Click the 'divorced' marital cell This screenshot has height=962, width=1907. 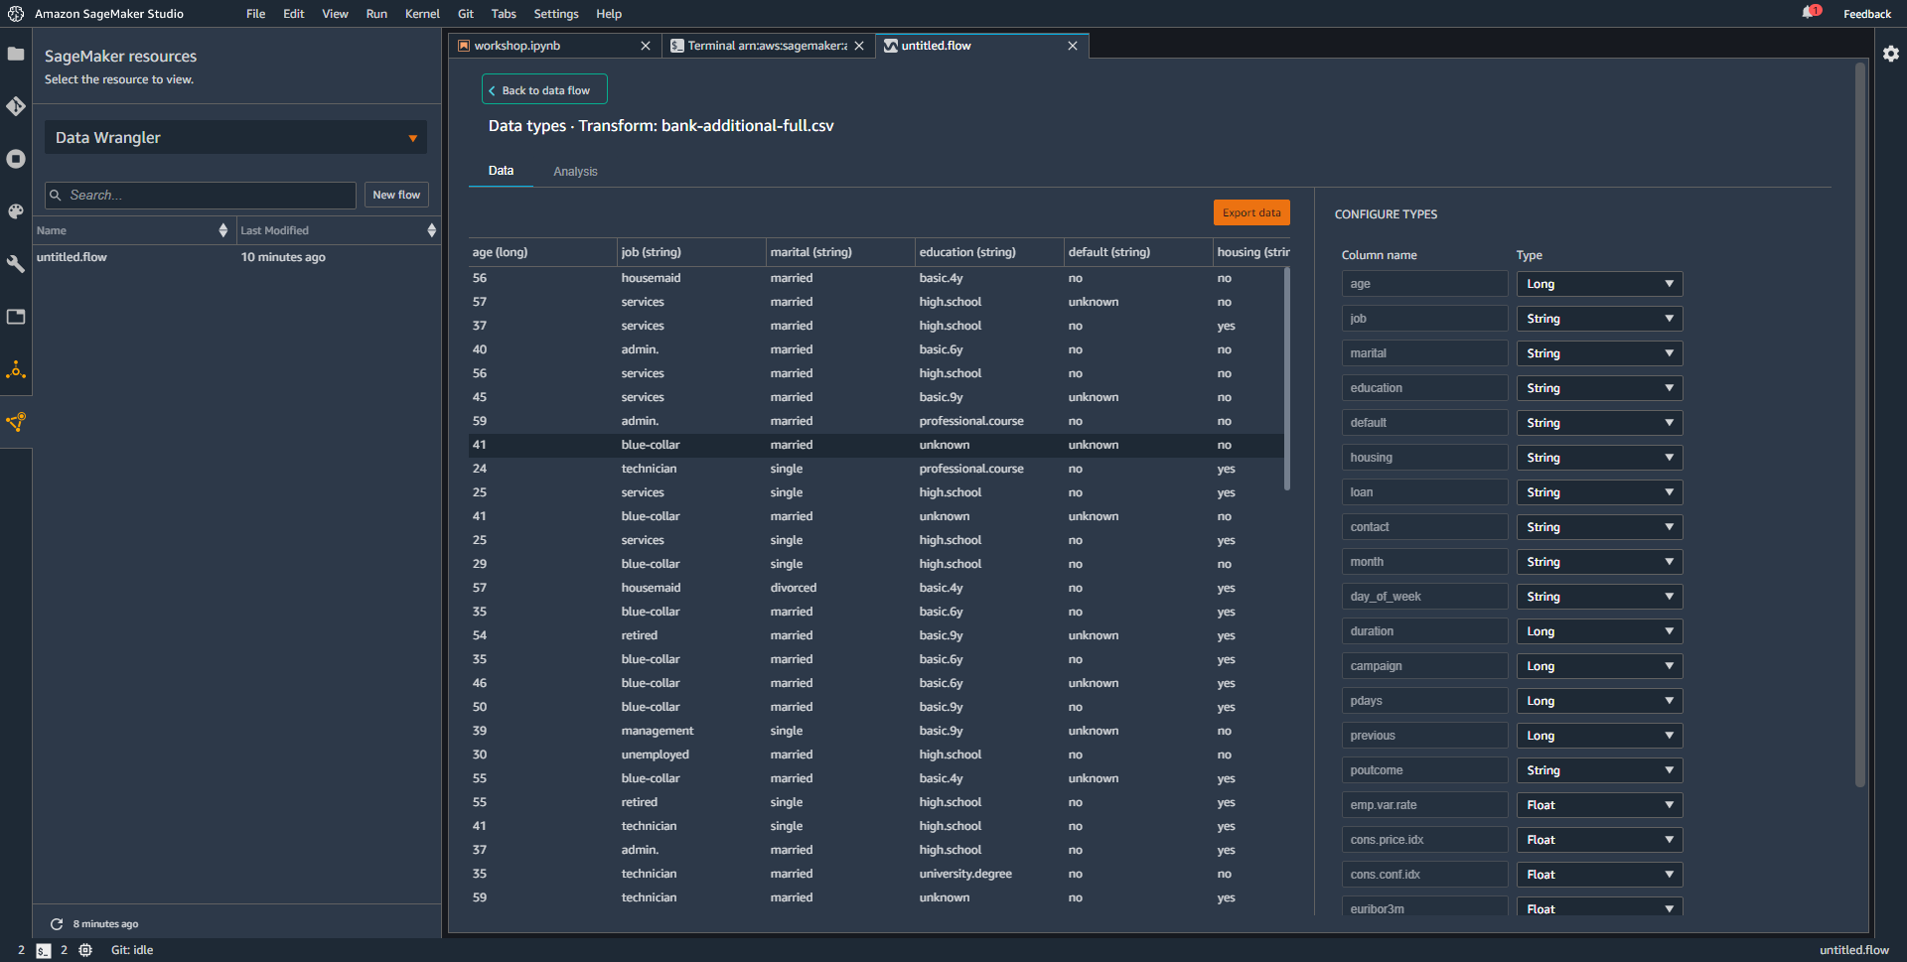click(x=794, y=588)
